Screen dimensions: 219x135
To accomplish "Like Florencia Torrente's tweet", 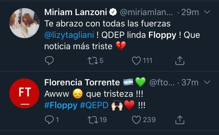I will click(136, 120).
